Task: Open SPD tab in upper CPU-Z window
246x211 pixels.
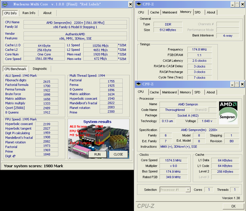Action: (198, 12)
